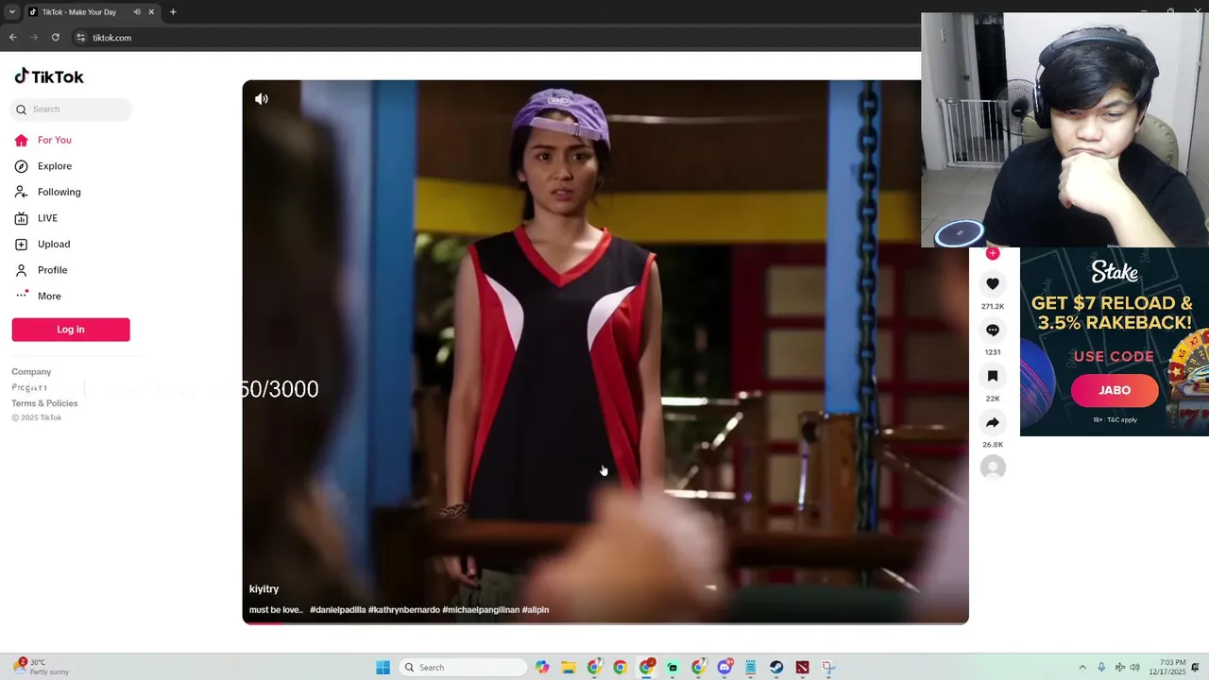Follow the creator with red plus

(992, 253)
